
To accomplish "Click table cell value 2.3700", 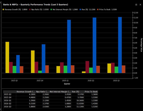I will pyautogui.click(x=46, y=104).
